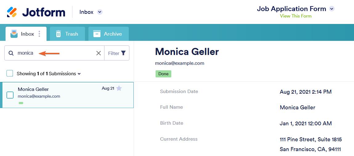Expand the Showing Submissions dropdown chevron

point(79,74)
